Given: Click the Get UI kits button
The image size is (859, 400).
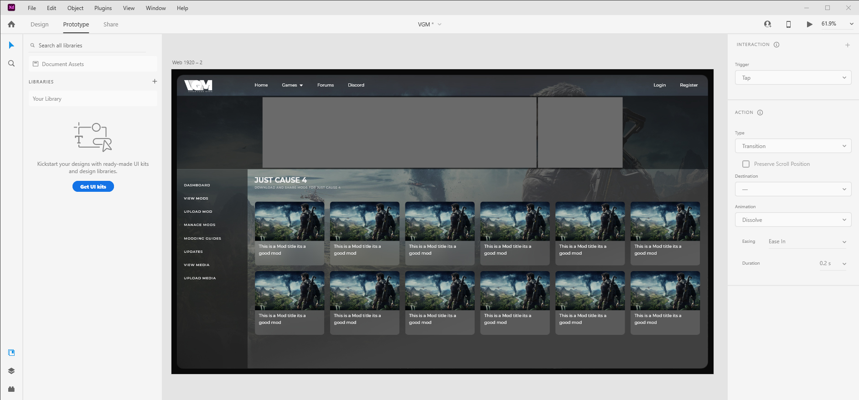Looking at the screenshot, I should coord(93,187).
